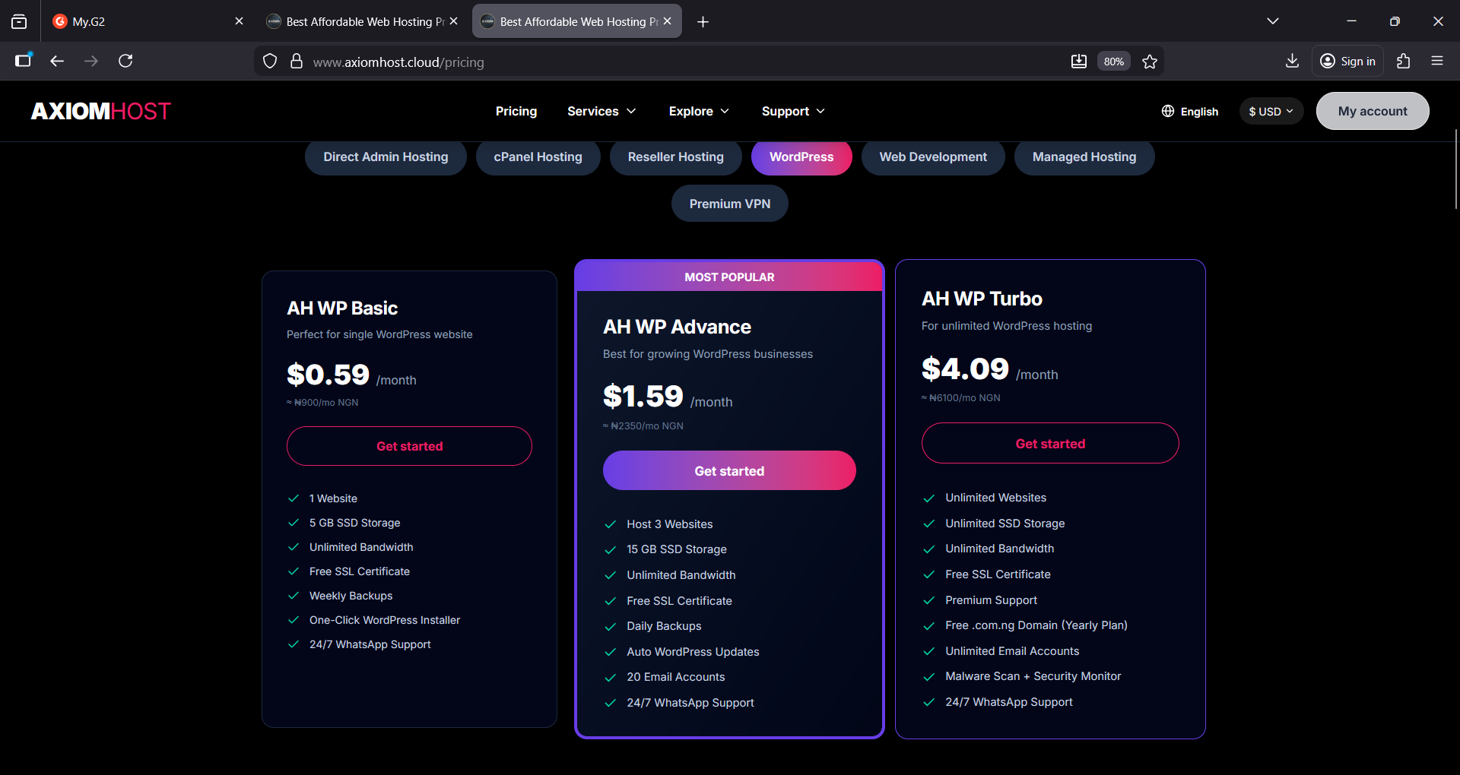Click the install web app icon in address bar
Image resolution: width=1460 pixels, height=775 pixels.
(x=1079, y=62)
